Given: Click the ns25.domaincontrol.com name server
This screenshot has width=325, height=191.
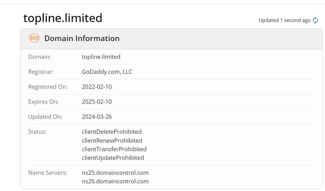Looking at the screenshot, I should pos(115,173).
